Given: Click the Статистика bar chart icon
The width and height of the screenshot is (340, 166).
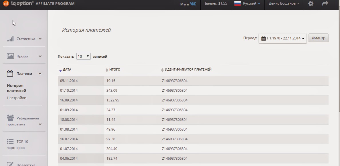Looking at the screenshot, I should (10, 39).
